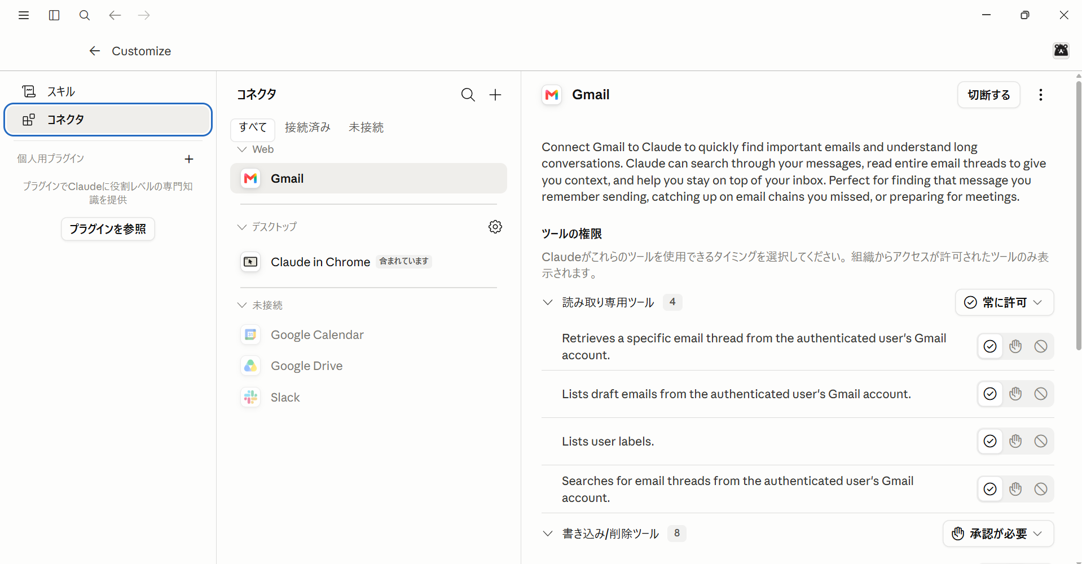Open desktop connectors settings gear
1082x564 pixels.
tap(495, 227)
